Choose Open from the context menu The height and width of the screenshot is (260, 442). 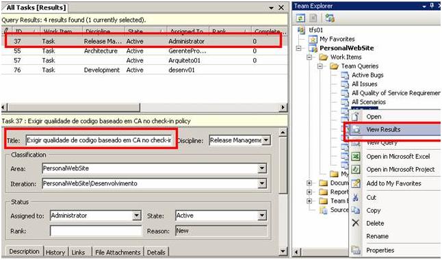[374, 116]
